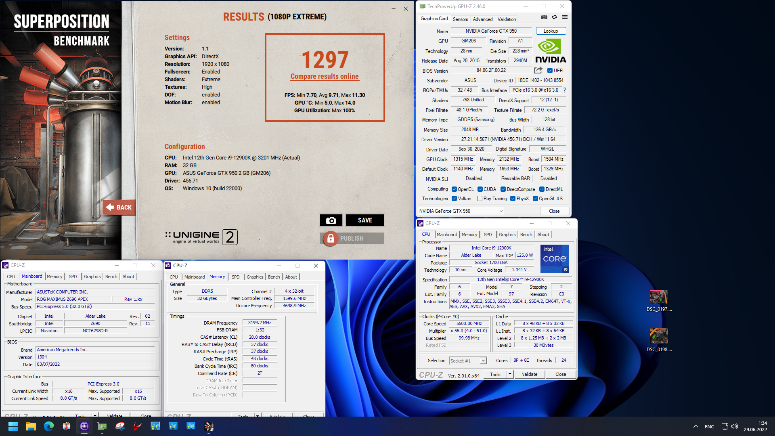The image size is (775, 436).
Task: Toggle the UEFI checkbox
Action: [x=550, y=71]
